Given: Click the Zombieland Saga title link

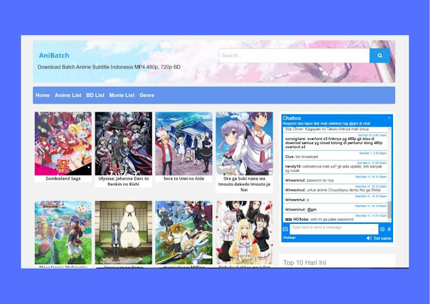Looking at the screenshot, I should [x=63, y=178].
